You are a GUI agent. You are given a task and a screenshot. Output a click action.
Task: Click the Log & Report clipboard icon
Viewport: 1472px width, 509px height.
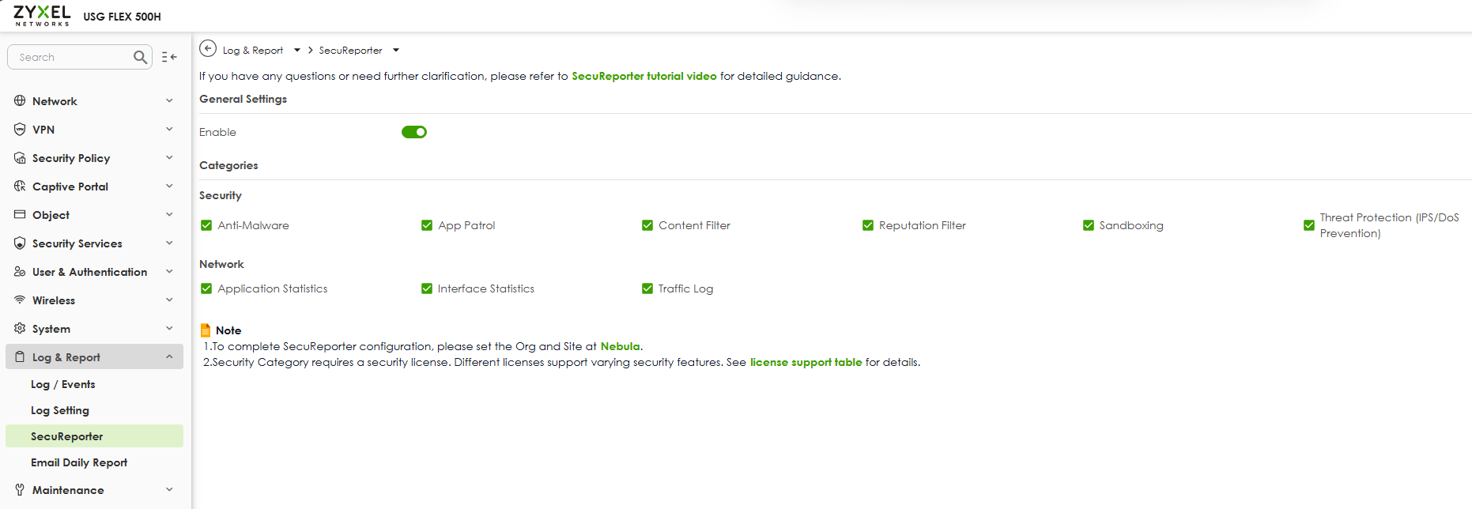[x=20, y=357]
